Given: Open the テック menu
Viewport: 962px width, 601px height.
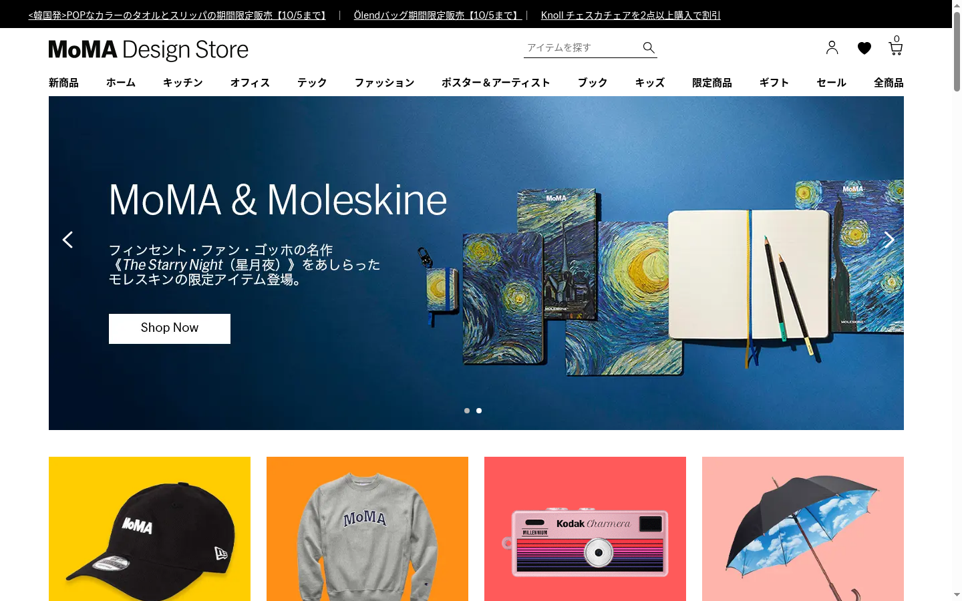Looking at the screenshot, I should 312,83.
